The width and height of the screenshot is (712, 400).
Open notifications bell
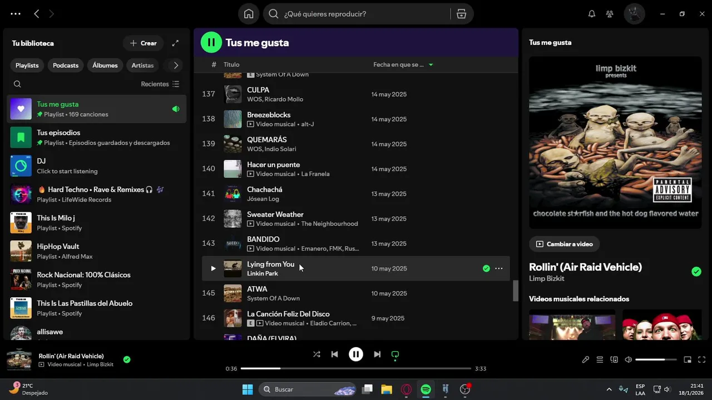click(x=592, y=14)
